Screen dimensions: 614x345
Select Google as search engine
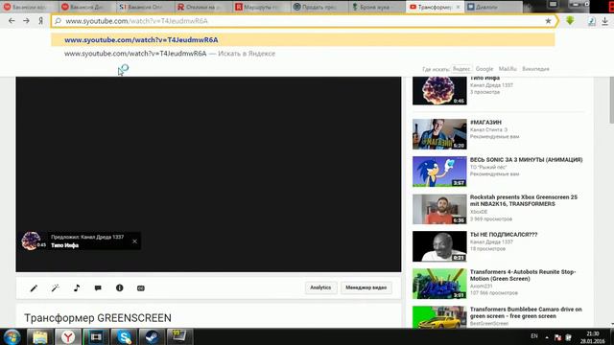pos(484,69)
